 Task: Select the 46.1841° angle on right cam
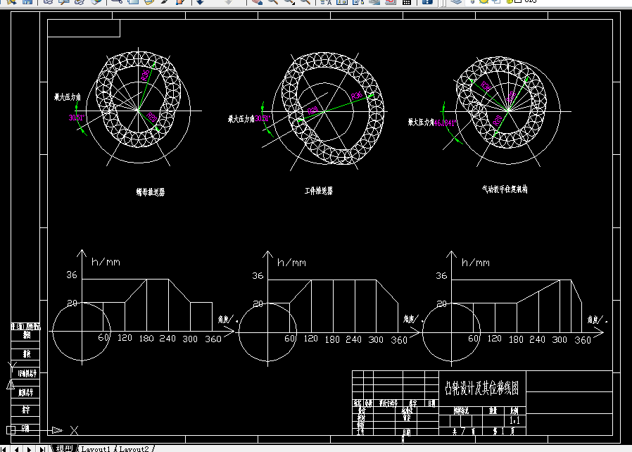click(445, 123)
